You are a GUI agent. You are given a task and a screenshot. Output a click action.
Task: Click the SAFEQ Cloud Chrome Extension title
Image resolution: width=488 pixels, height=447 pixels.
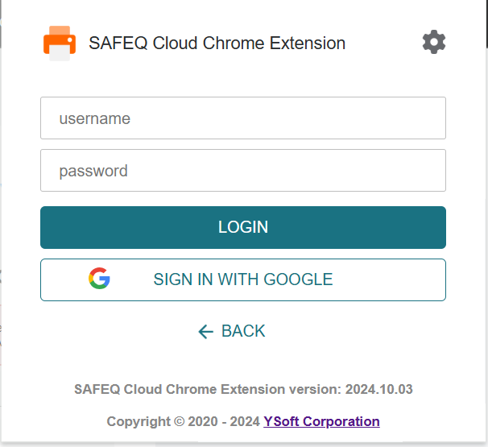coord(217,43)
